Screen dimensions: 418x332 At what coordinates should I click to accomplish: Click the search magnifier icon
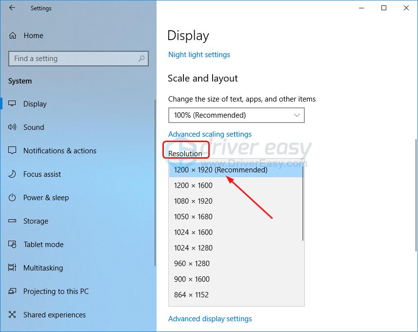141,59
